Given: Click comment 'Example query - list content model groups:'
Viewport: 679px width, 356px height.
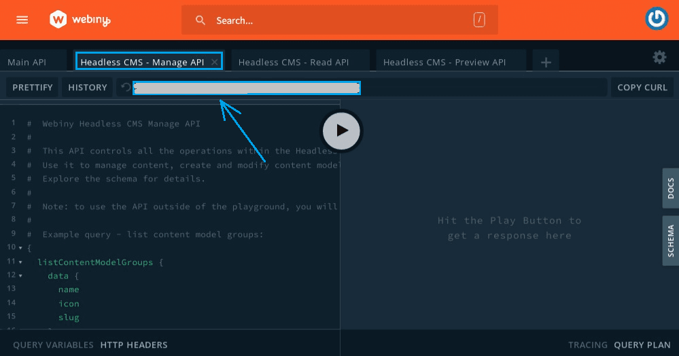Looking at the screenshot, I should coord(153,234).
